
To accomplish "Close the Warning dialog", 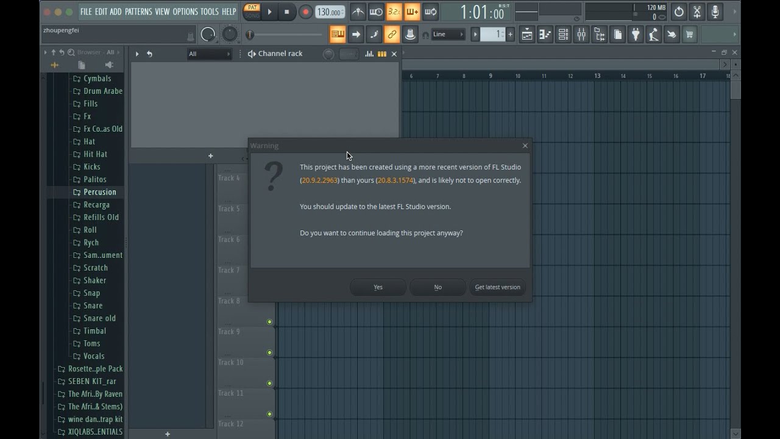I will pyautogui.click(x=525, y=146).
